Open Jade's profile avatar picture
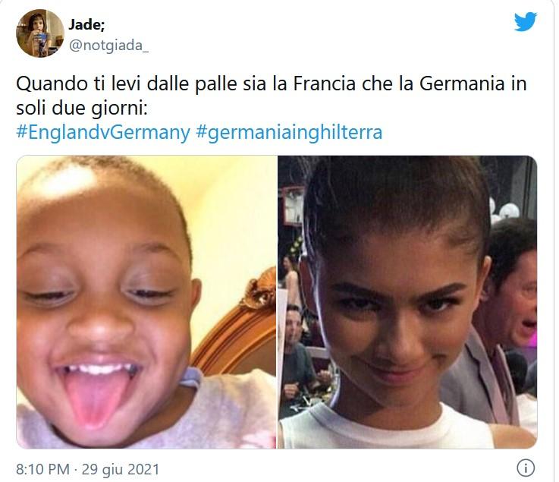 point(40,33)
